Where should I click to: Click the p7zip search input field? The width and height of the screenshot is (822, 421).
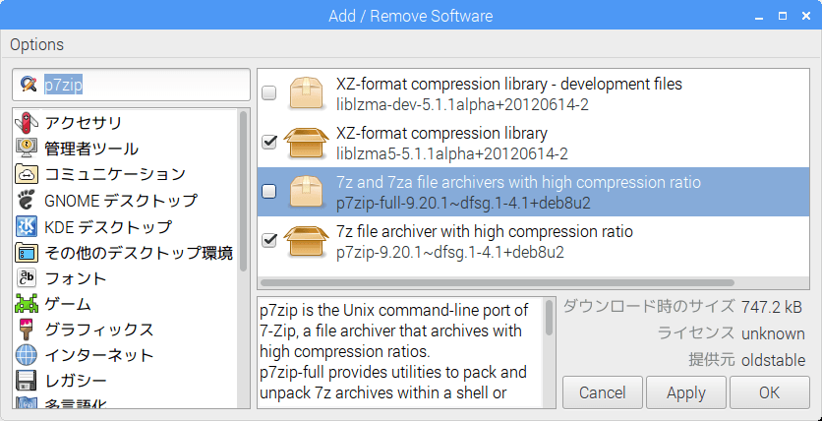(x=131, y=85)
